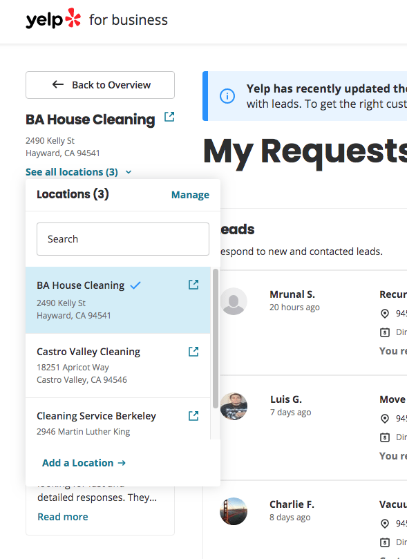Click location pin icon in Mrunal's request
Image resolution: width=407 pixels, height=559 pixels.
tap(385, 314)
